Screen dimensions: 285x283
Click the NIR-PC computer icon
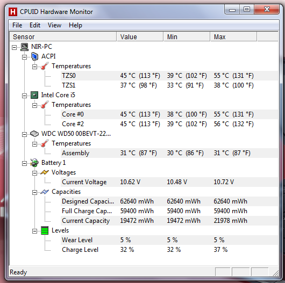24,47
